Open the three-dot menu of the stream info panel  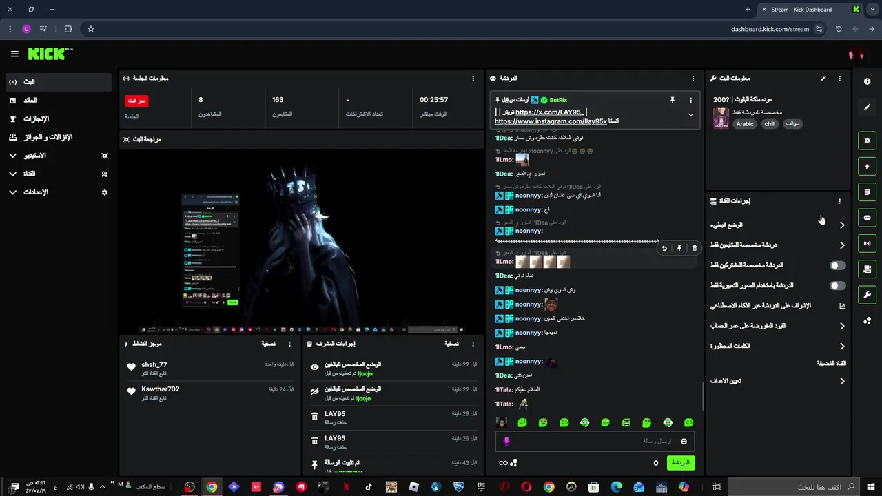point(839,79)
